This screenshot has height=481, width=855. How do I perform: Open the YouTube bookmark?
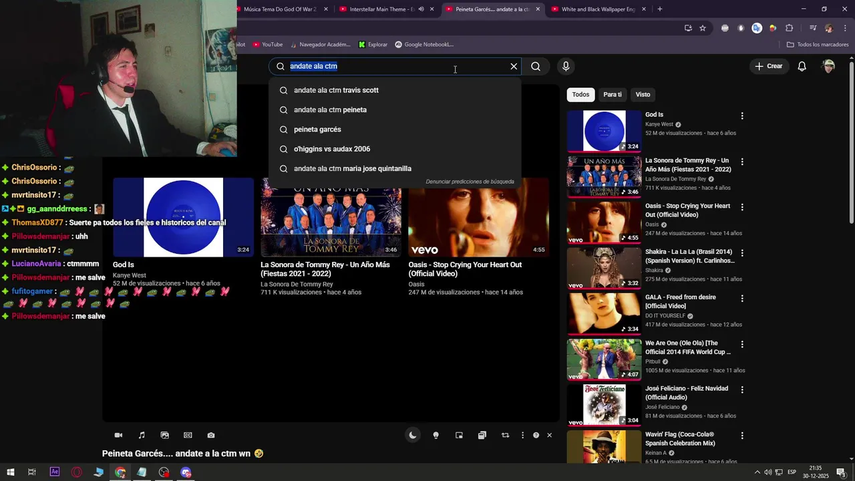[267, 45]
